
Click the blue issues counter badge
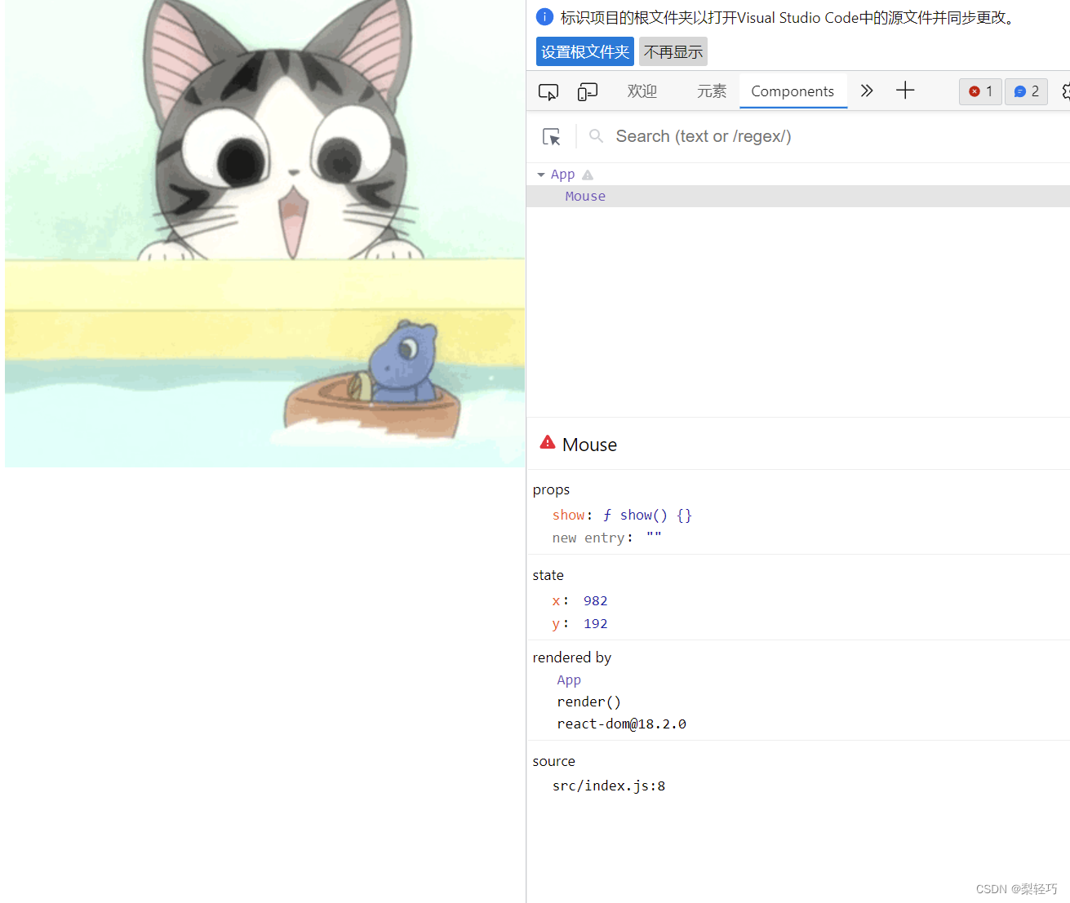coord(1026,91)
